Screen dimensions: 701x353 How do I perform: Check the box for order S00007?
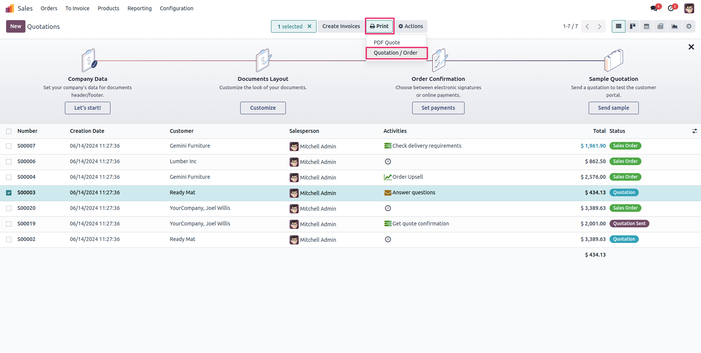(x=9, y=146)
